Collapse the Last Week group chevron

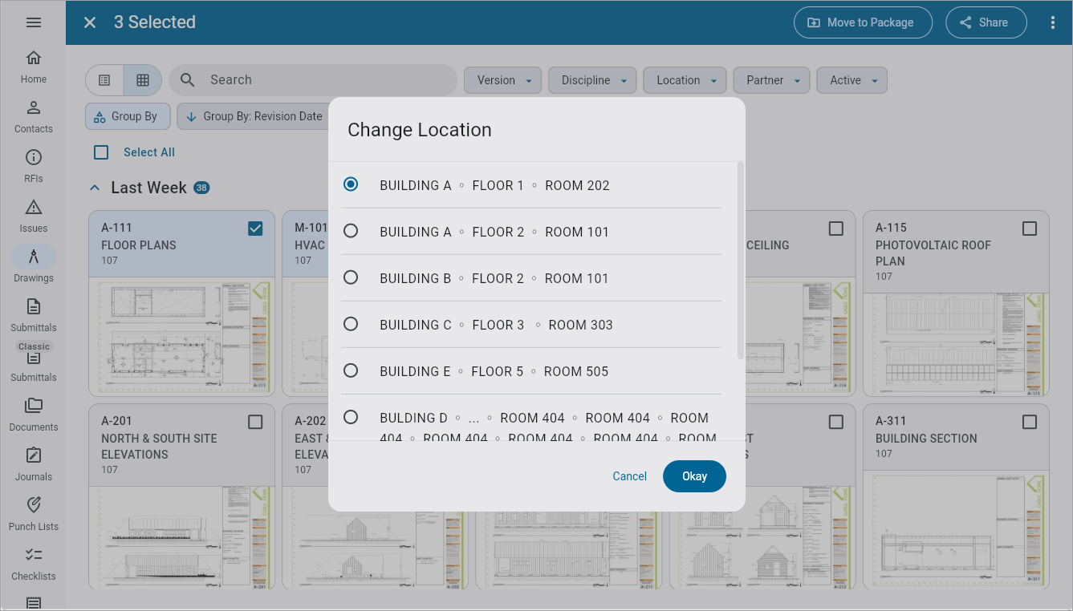[95, 188]
